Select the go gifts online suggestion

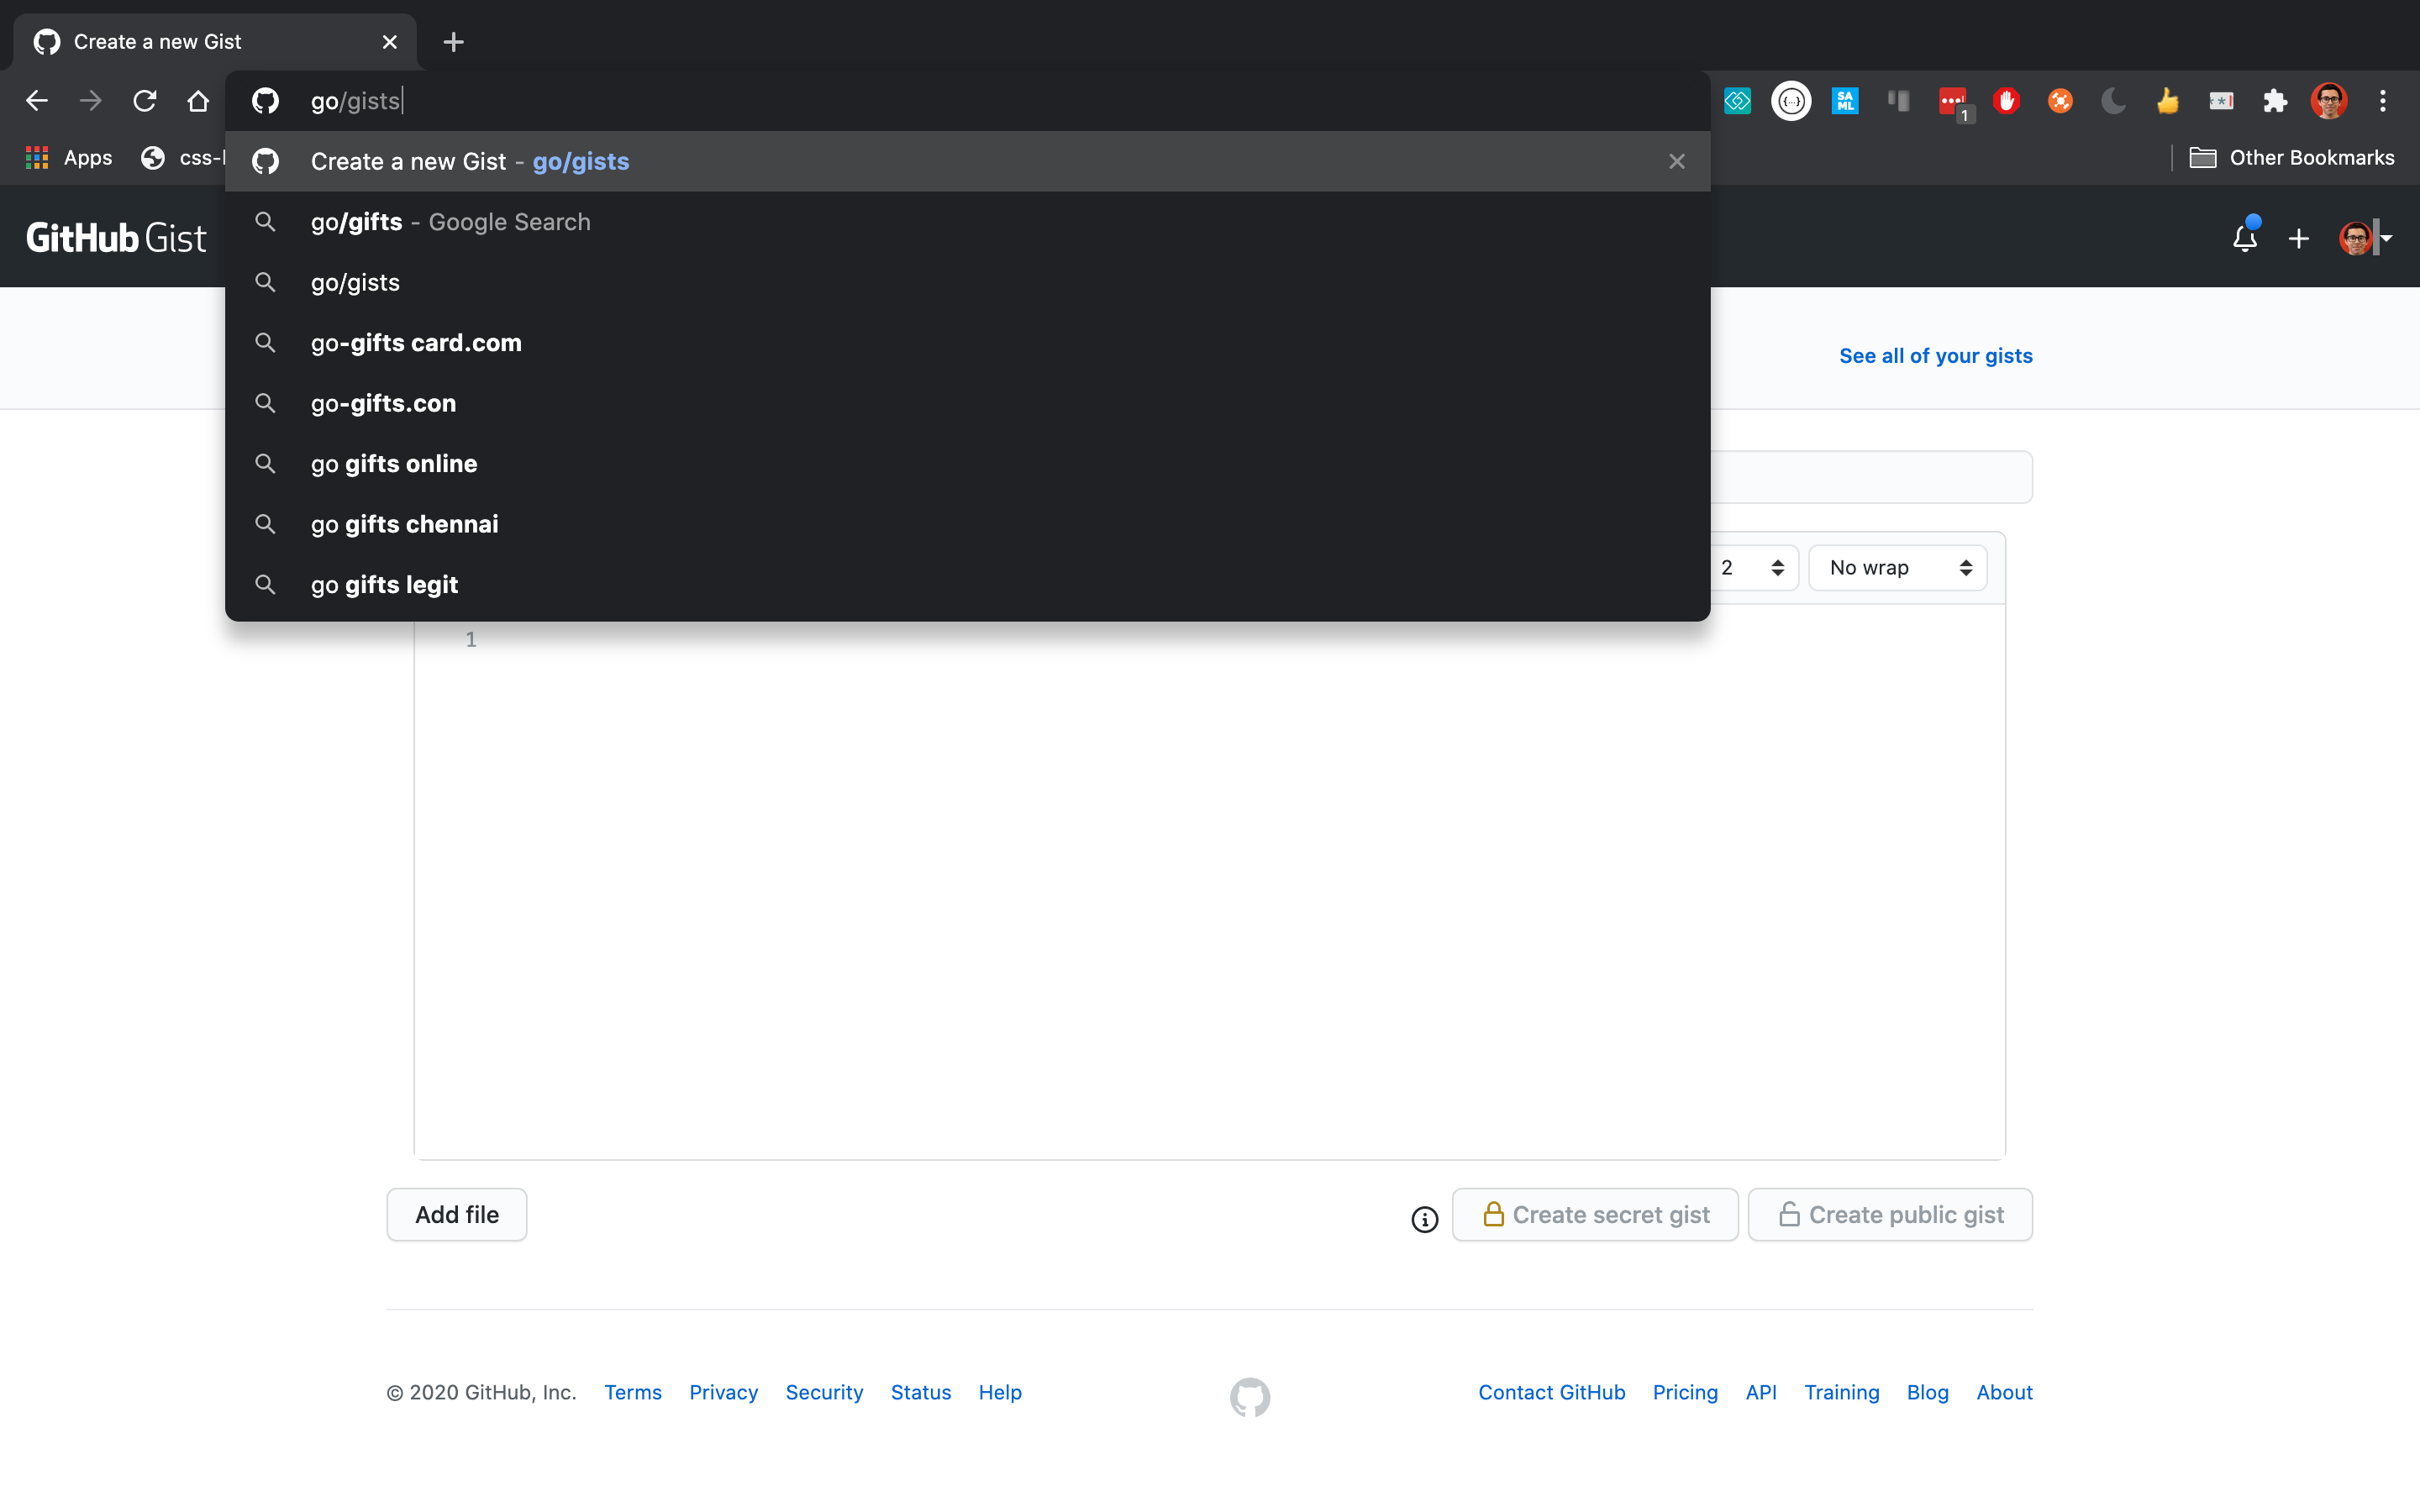coord(394,464)
